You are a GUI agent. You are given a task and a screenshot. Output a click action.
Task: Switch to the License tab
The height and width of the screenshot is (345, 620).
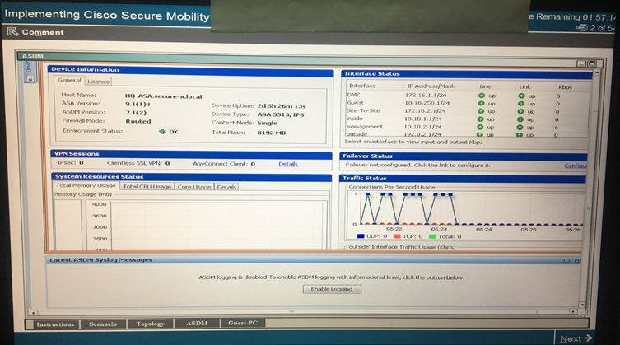pyautogui.click(x=98, y=82)
